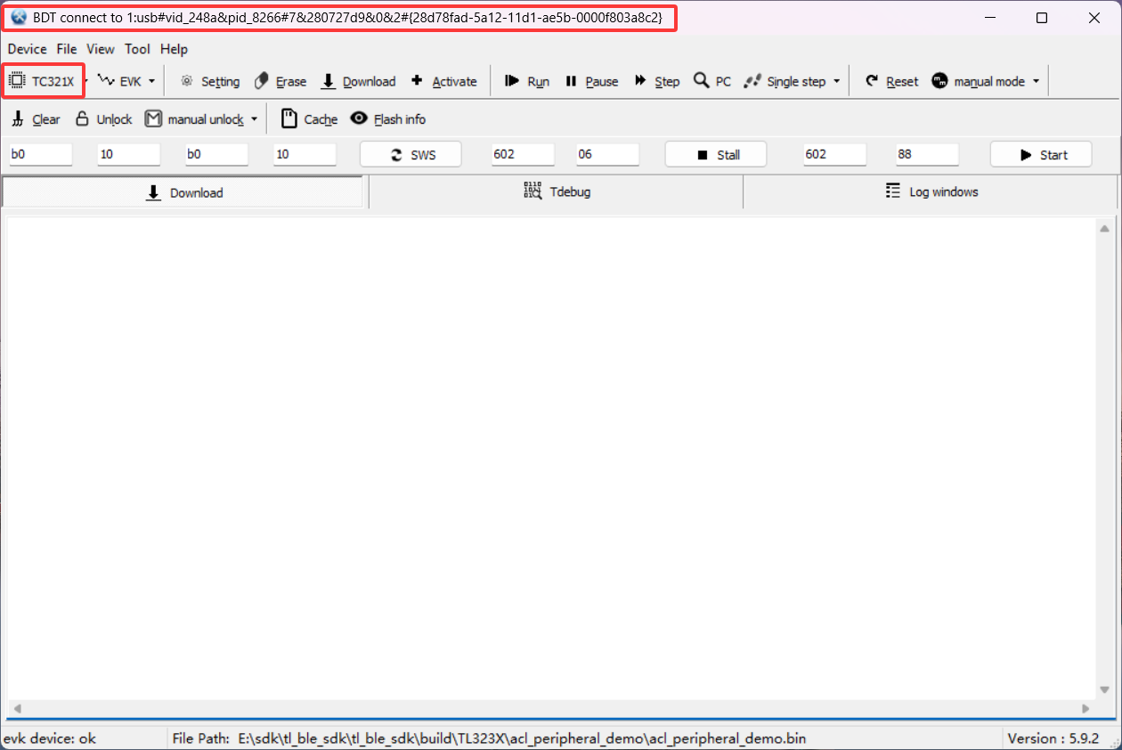
Task: Click the input field containing 88
Action: pos(927,154)
